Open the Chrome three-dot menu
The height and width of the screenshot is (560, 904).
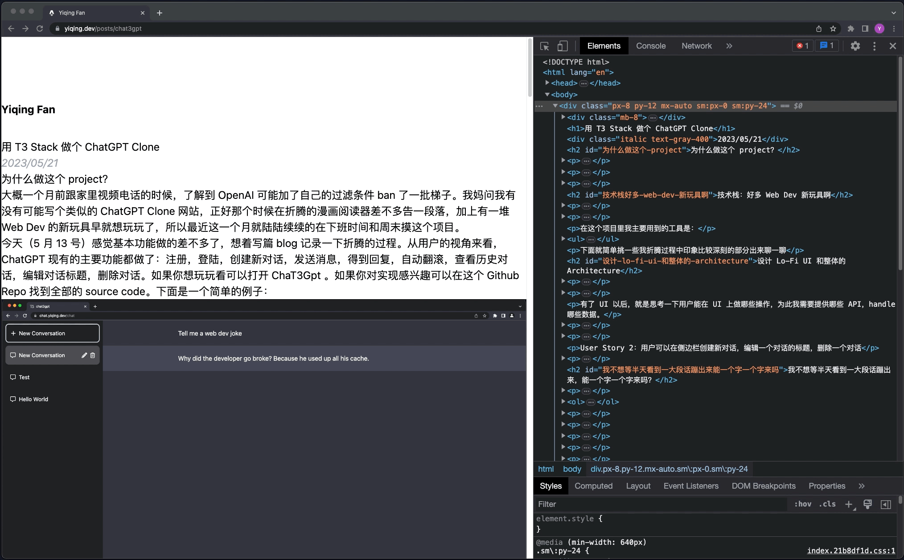point(894,29)
